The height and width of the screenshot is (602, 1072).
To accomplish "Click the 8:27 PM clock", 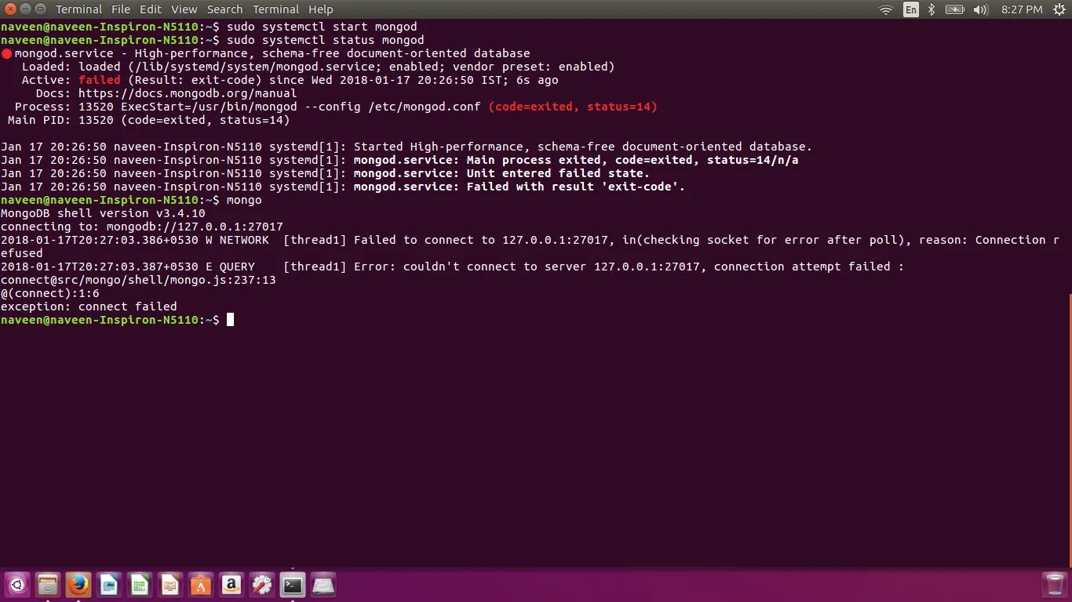I will coord(1022,9).
